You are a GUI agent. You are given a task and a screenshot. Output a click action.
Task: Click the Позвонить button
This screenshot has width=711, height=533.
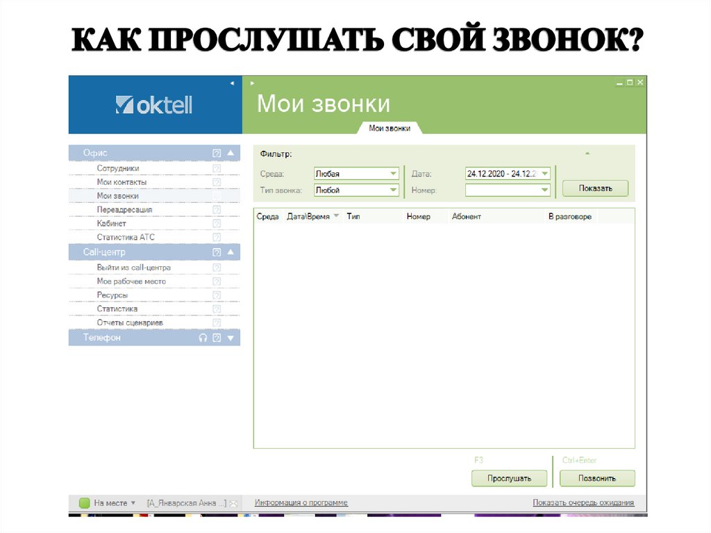(x=597, y=478)
